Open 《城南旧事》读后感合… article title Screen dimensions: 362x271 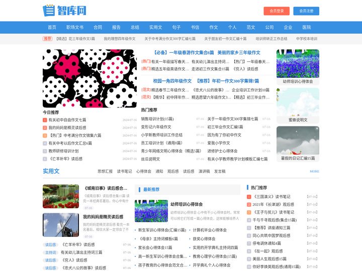pyautogui.click(x=105, y=188)
